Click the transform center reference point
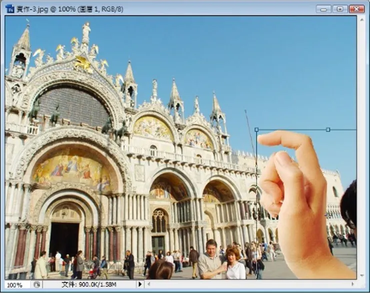The width and height of the screenshot is (370, 294). click(328, 215)
